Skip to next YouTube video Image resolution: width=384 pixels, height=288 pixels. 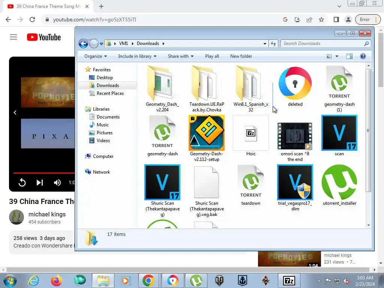pyautogui.click(x=40, y=183)
